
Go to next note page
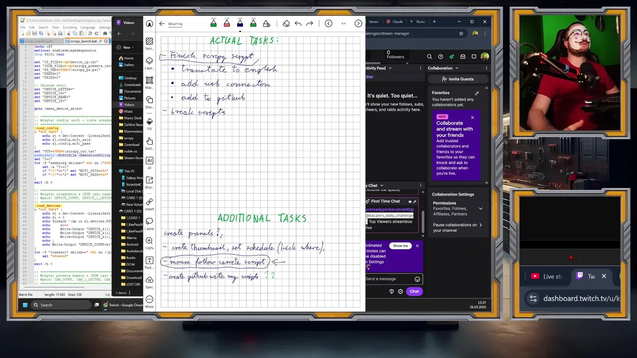point(358,23)
